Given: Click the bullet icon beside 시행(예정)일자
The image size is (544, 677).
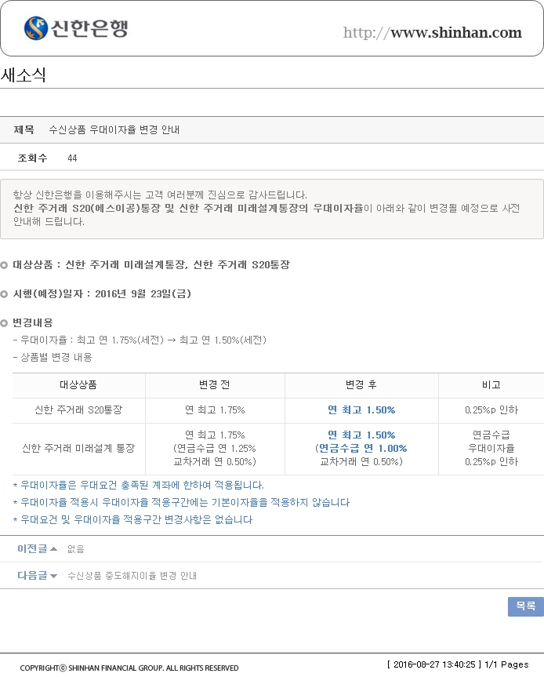Looking at the screenshot, I should 5,294.
